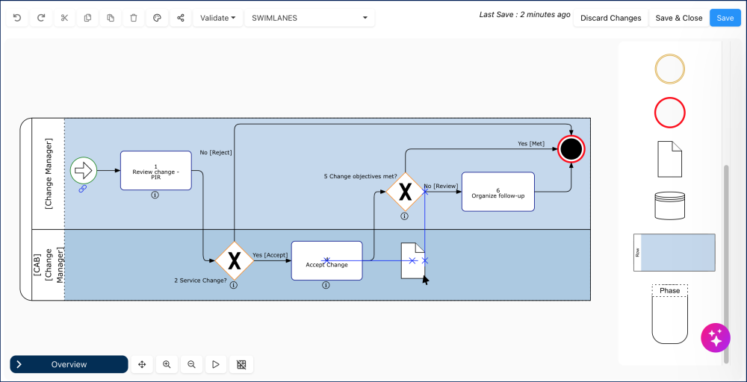Select the Change objectives met gateway diamond

tap(405, 192)
